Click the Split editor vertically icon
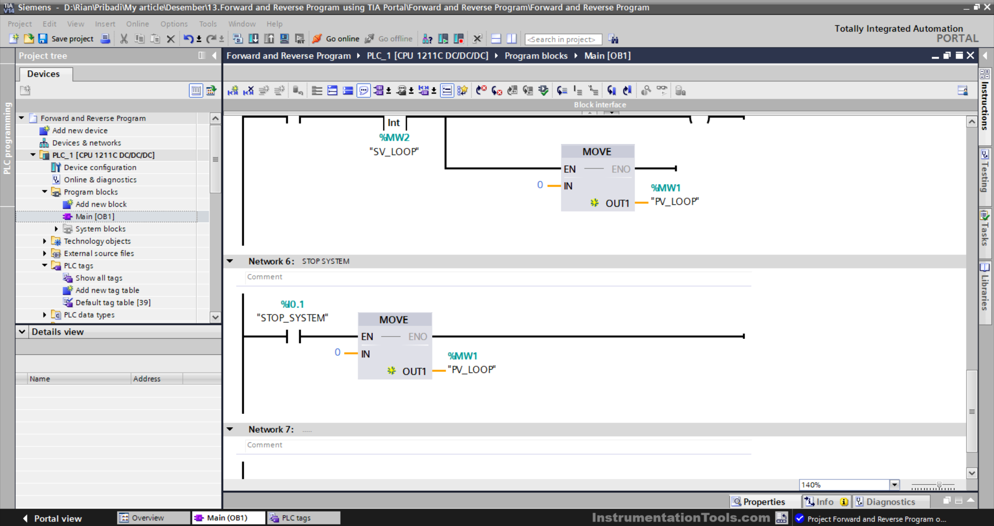 [x=512, y=39]
